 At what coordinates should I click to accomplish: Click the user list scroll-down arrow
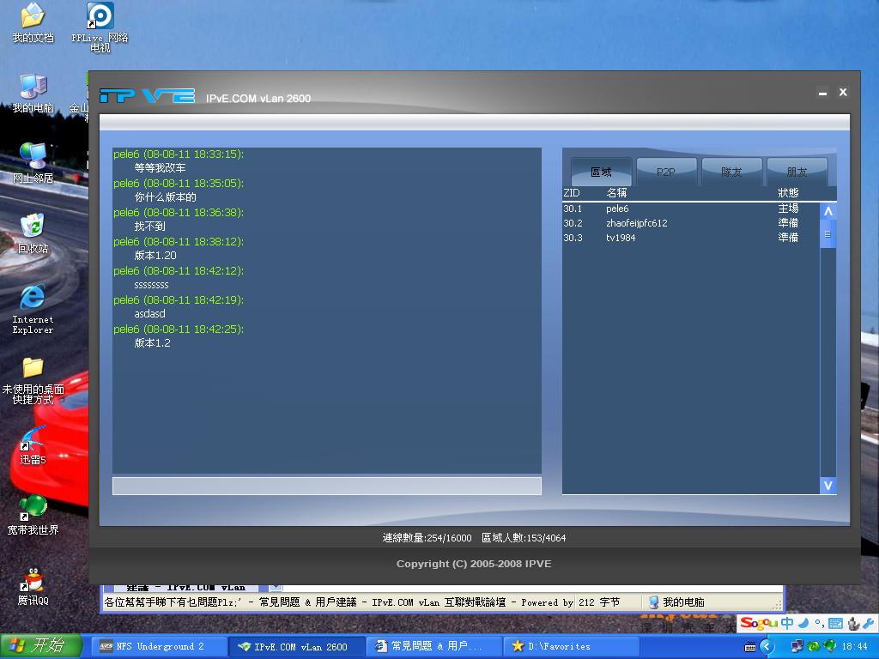[827, 486]
